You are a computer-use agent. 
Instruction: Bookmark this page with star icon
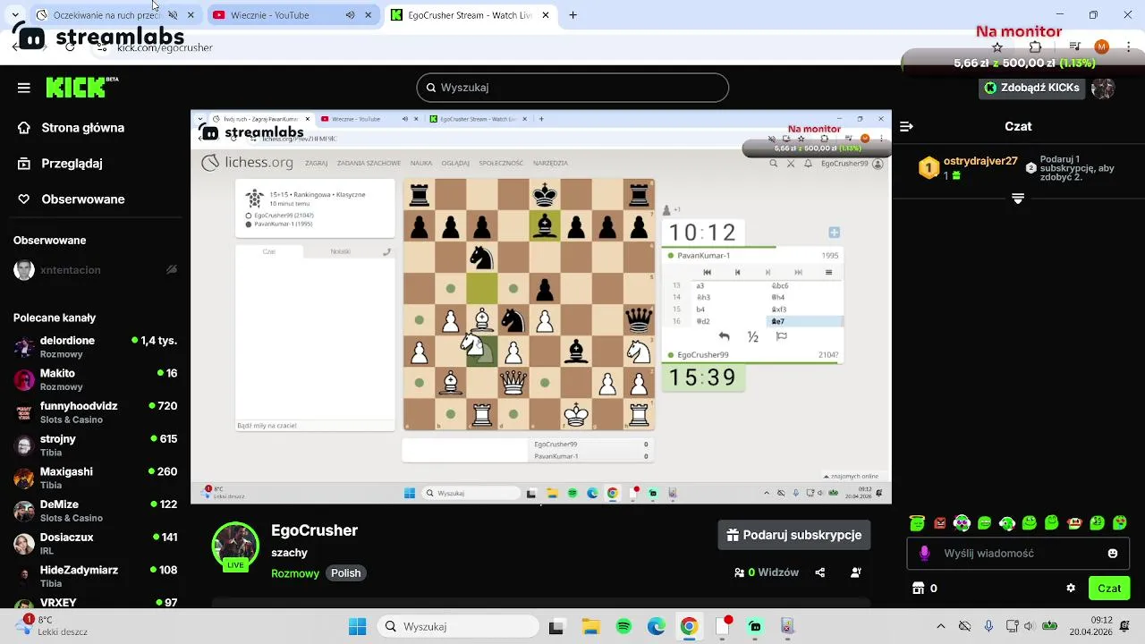(997, 47)
